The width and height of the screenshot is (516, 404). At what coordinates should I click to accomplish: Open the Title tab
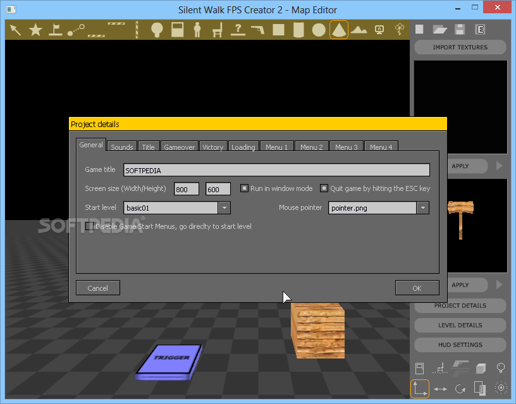148,147
